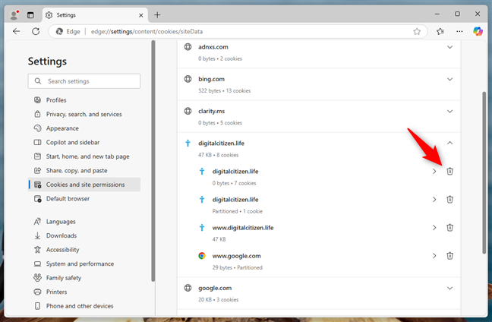Viewport: 492px width, 322px height.
Task: Click the adnxs.com site name
Action: [213, 47]
